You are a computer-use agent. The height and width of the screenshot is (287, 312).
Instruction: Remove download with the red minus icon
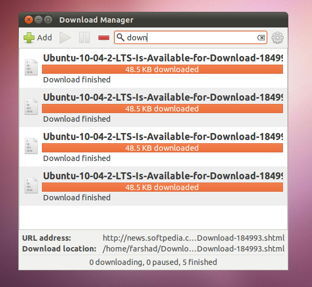pos(104,38)
